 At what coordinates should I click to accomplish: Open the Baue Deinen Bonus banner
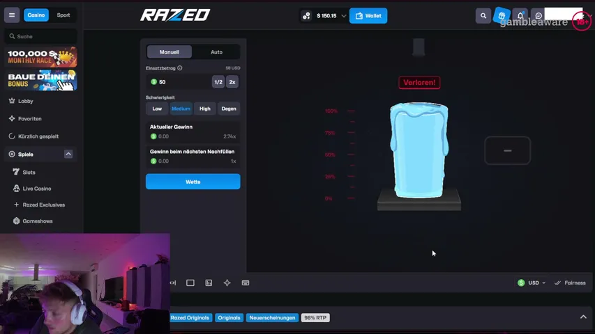(41, 80)
